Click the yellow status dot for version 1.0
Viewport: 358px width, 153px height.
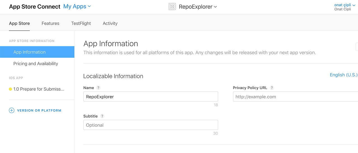[x=10, y=89]
